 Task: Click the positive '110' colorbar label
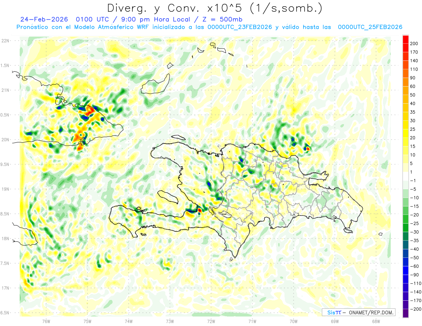(x=414, y=69)
